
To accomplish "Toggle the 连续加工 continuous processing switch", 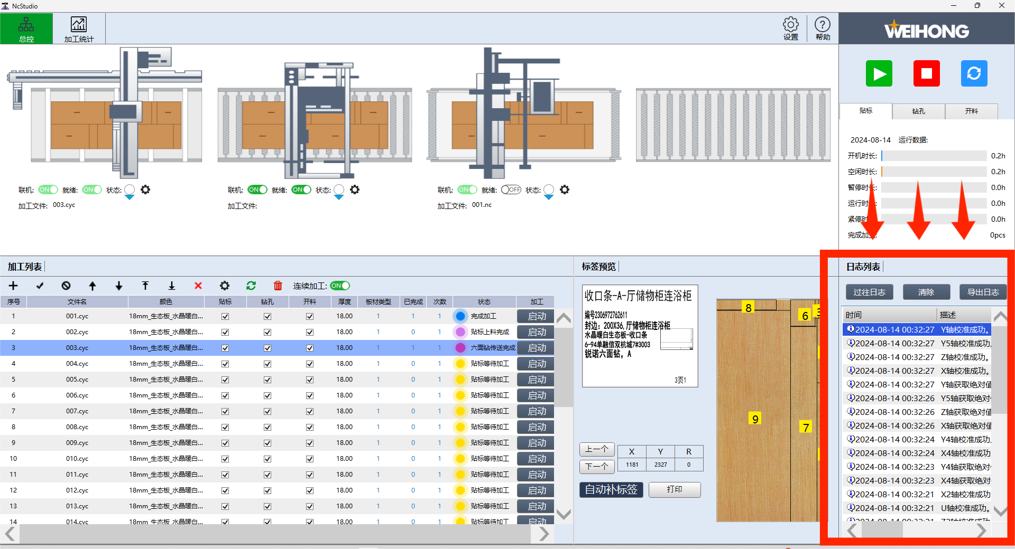I will pyautogui.click(x=340, y=286).
